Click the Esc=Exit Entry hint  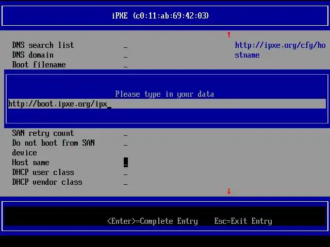(243, 221)
